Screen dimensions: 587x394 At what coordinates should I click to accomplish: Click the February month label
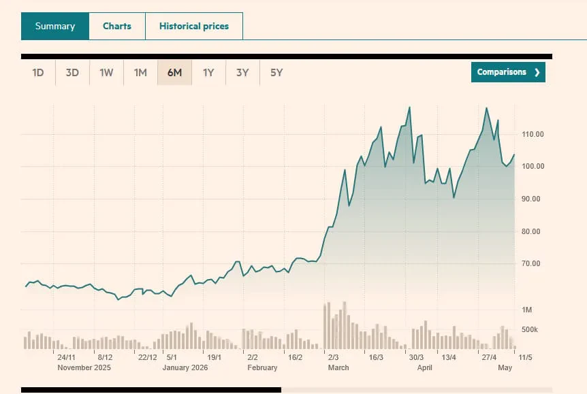(262, 367)
